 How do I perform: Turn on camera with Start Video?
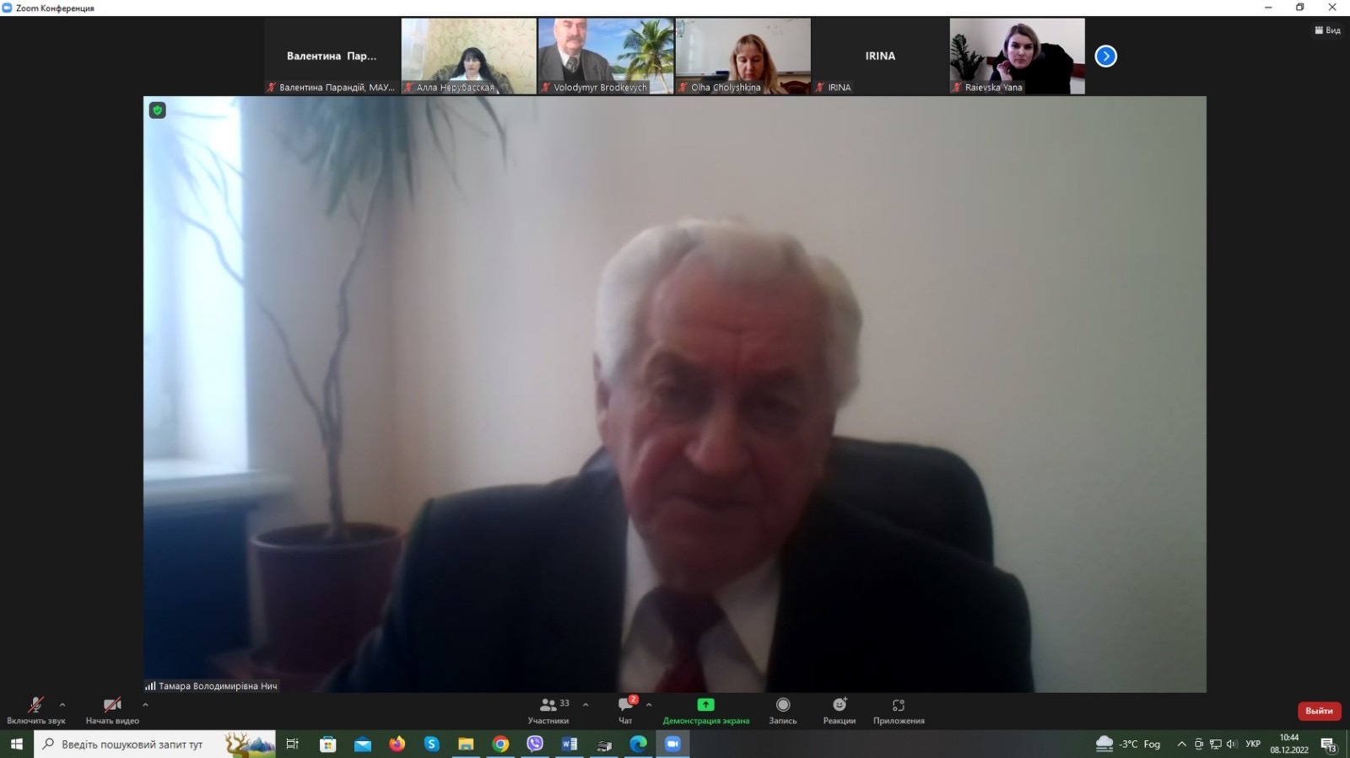click(x=111, y=705)
